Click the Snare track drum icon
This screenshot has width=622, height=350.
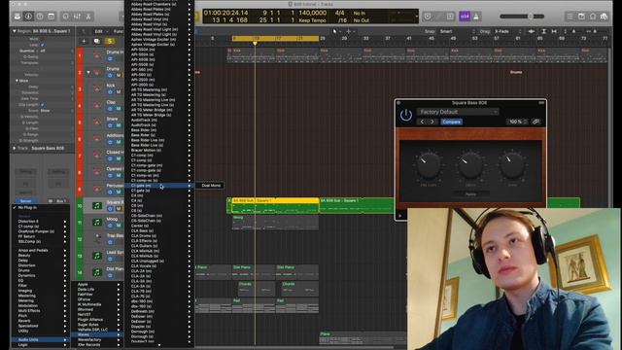pyautogui.click(x=97, y=122)
